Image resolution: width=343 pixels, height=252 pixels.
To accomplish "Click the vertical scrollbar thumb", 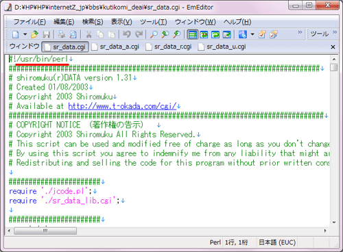I will coord(334,68).
